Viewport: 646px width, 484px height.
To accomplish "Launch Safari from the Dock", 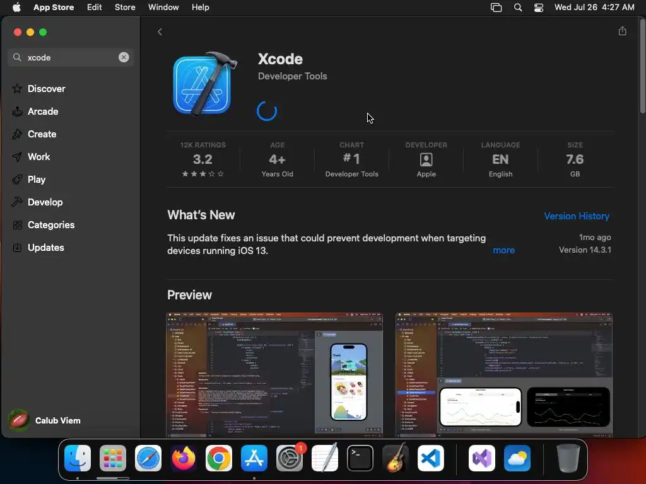I will point(148,458).
